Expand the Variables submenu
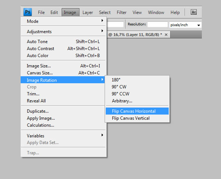The width and height of the screenshot is (221, 179). tap(63, 136)
